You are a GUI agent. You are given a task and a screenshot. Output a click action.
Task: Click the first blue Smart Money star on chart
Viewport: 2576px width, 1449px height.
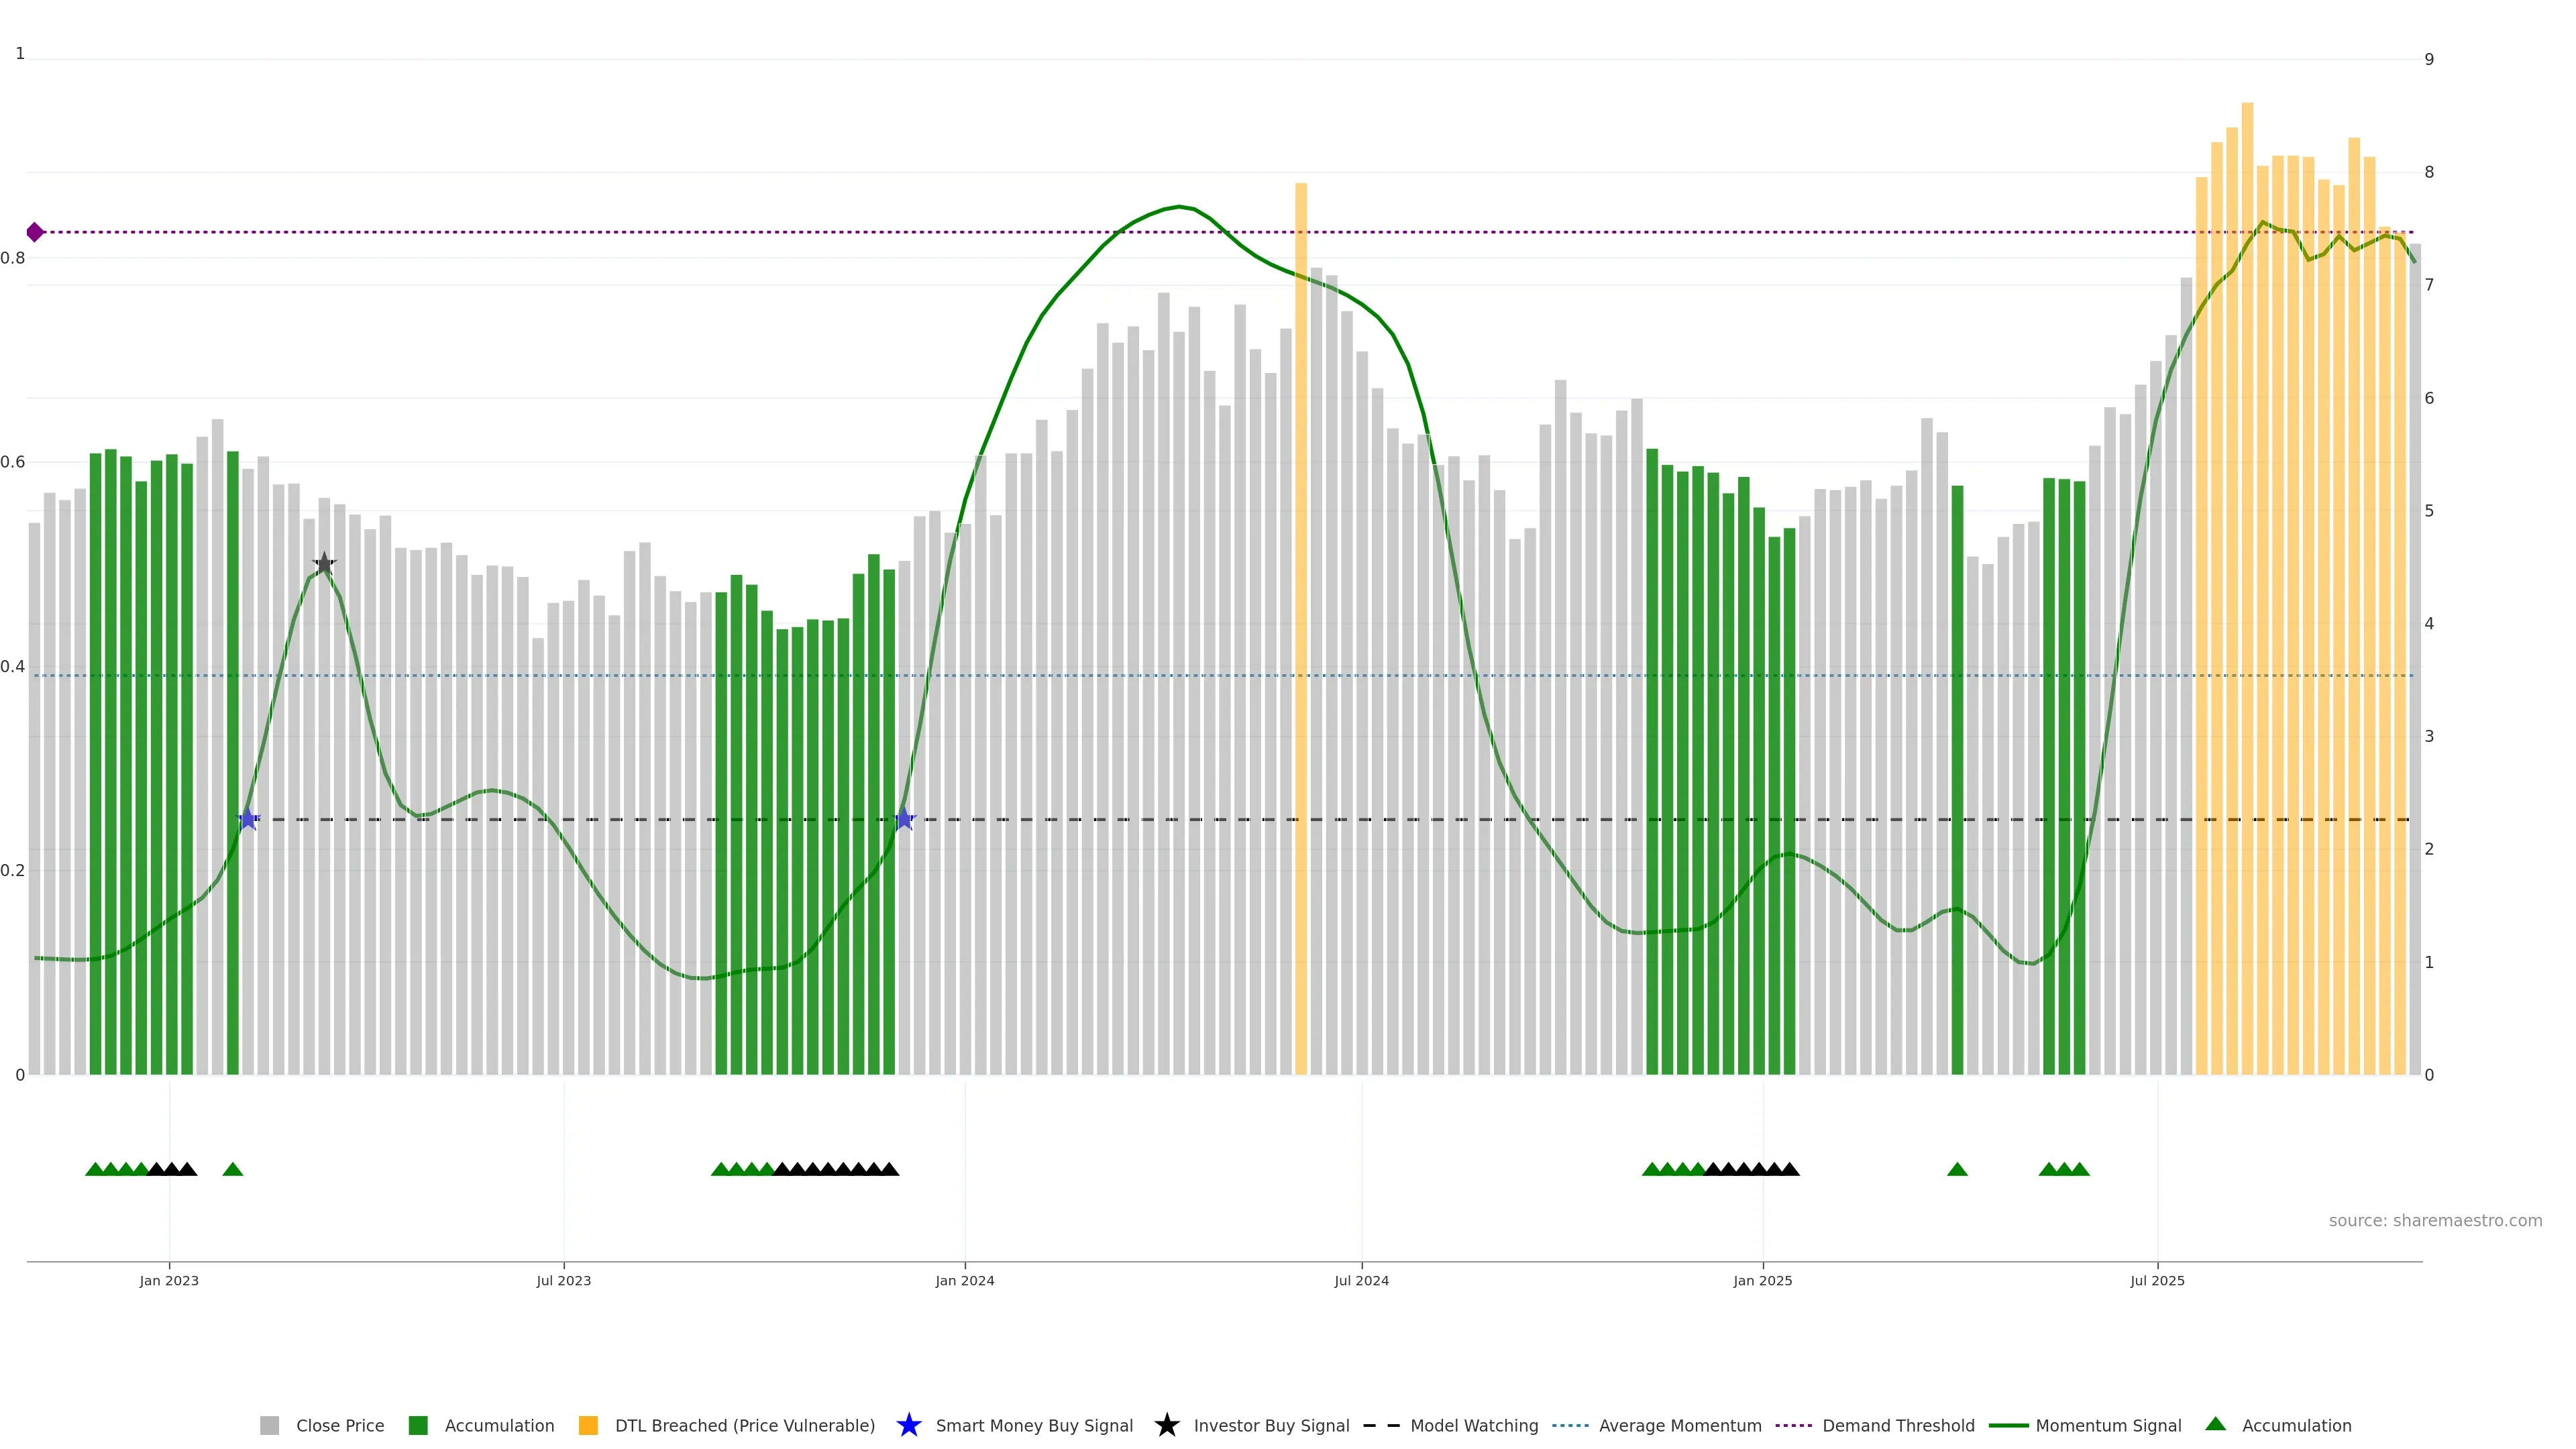248,819
